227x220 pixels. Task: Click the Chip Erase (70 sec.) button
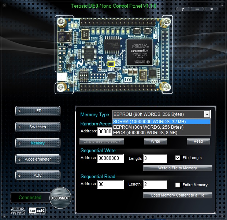click(x=102, y=141)
